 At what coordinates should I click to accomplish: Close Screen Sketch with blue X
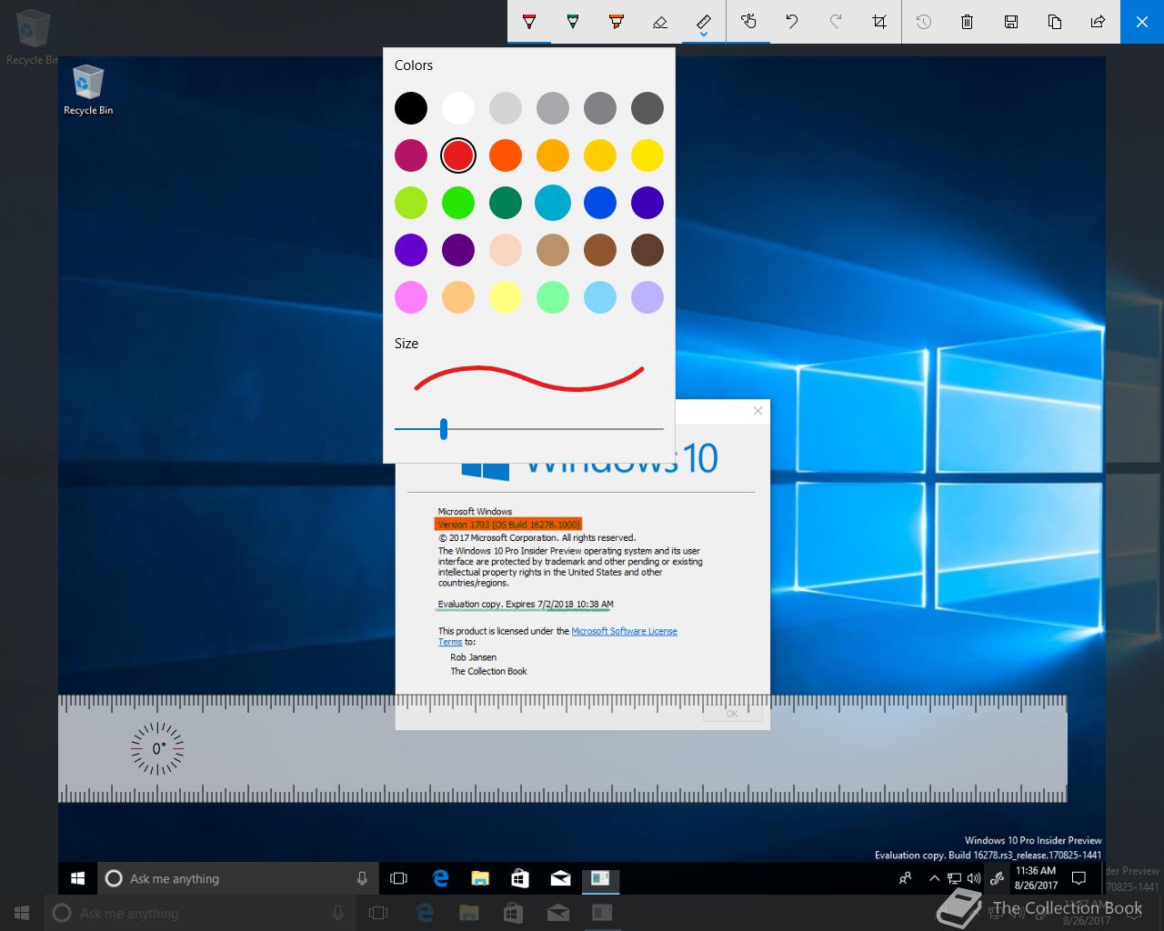click(1142, 22)
